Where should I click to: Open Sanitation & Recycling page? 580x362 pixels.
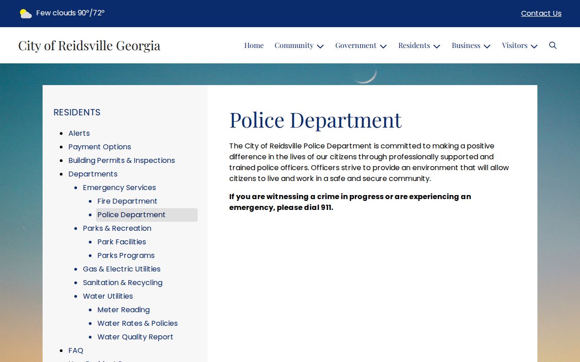123,282
